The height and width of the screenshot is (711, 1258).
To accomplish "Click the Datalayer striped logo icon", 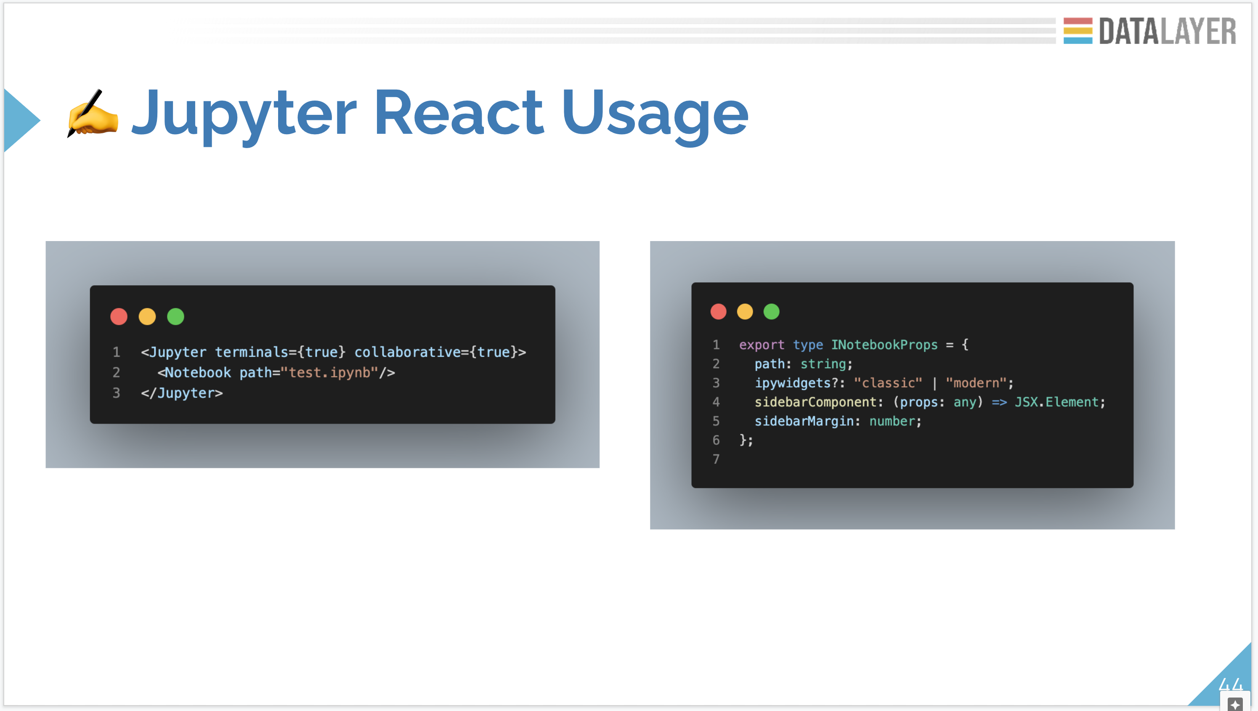I will [x=1078, y=31].
